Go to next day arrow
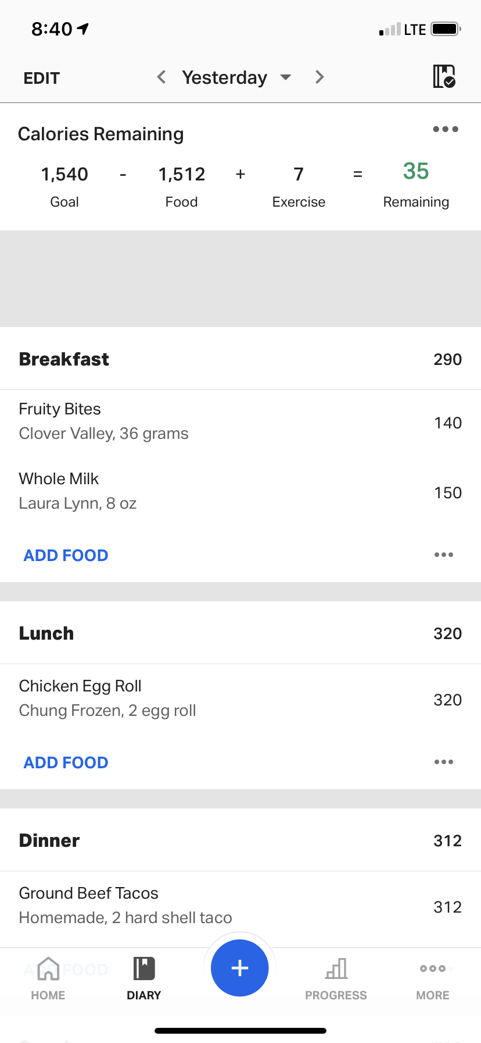481x1043 pixels. (x=319, y=77)
